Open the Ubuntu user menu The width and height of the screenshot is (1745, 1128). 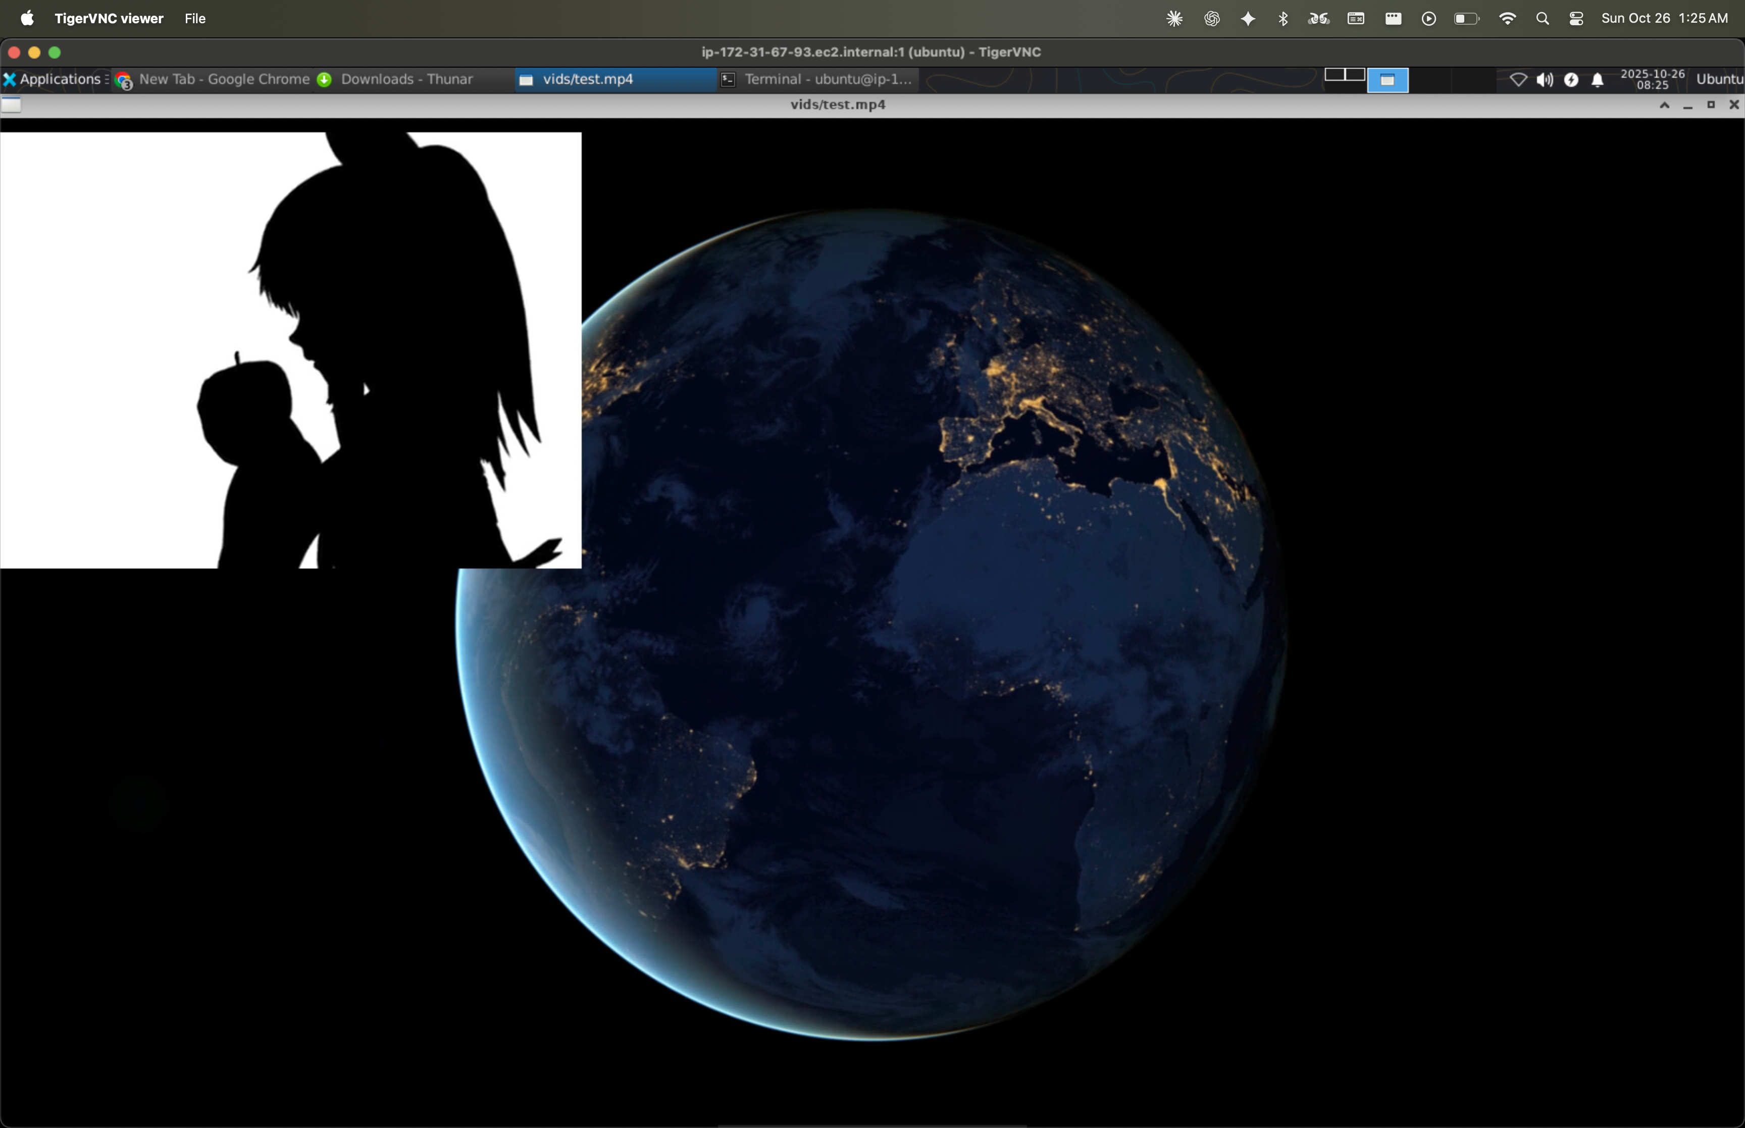[1719, 79]
